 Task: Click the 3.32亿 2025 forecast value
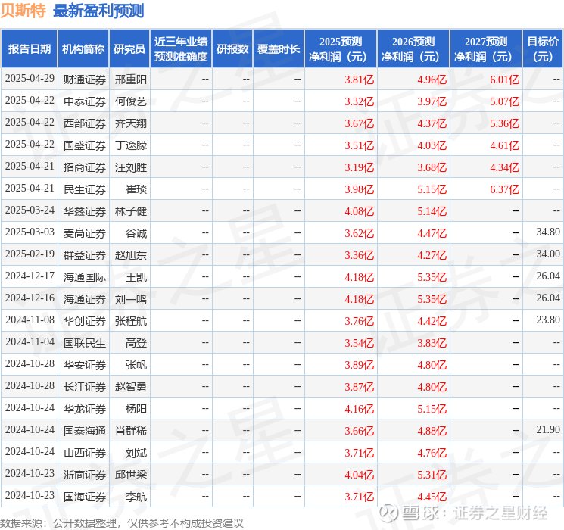tap(359, 101)
